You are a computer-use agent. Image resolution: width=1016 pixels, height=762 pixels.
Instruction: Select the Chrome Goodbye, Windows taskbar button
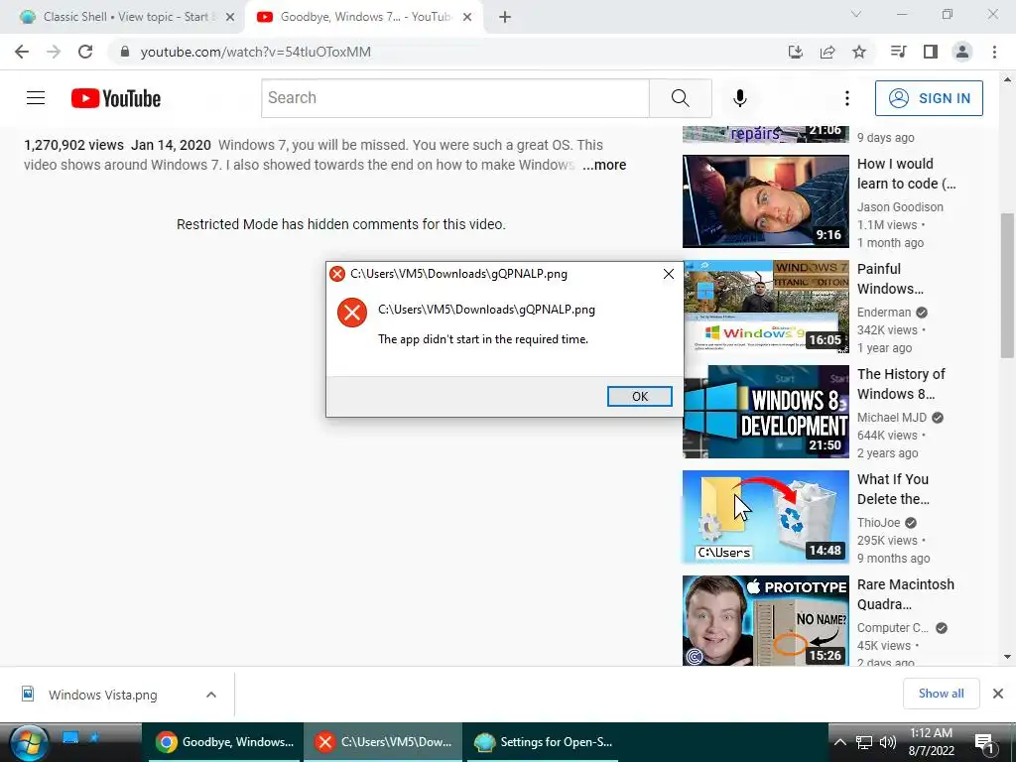(224, 742)
